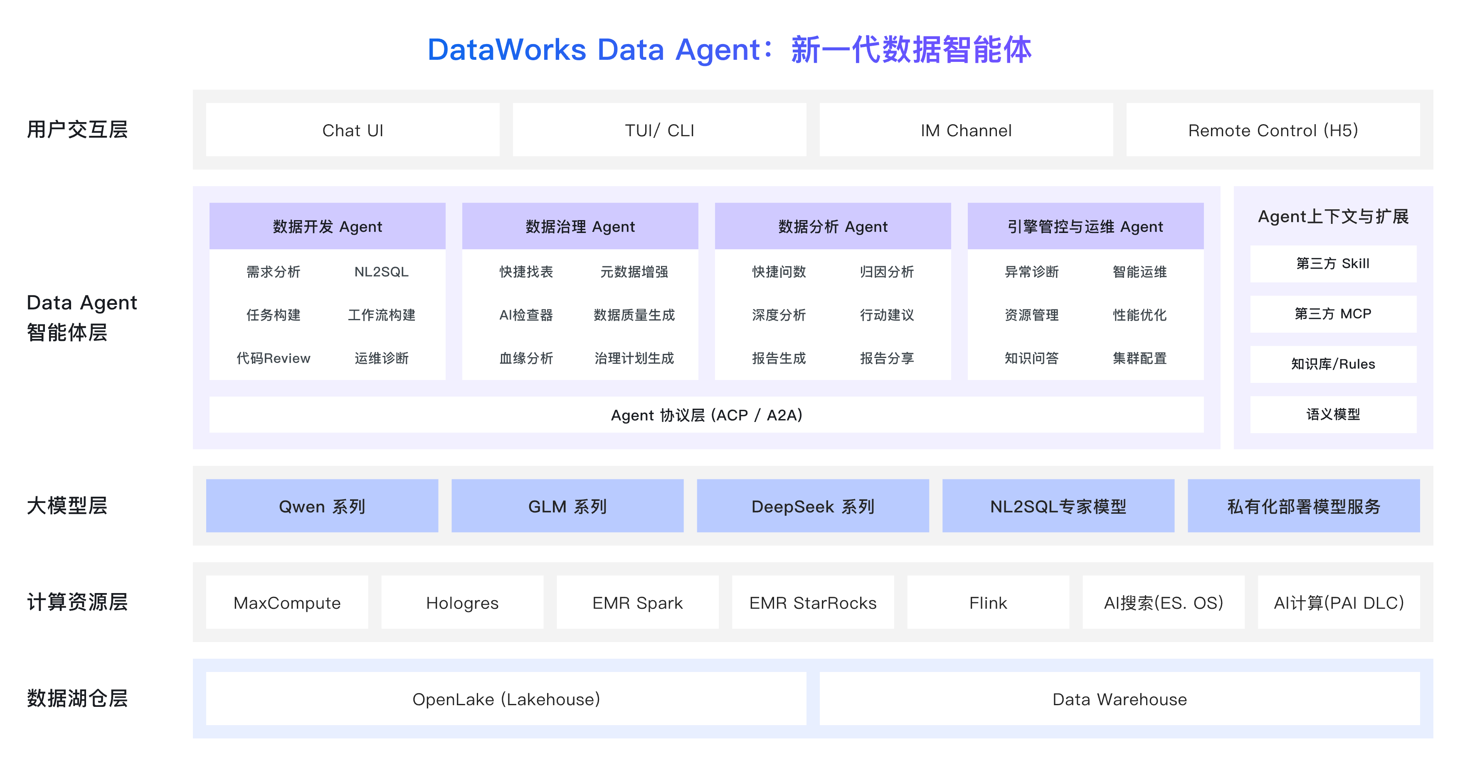The image size is (1460, 765).
Task: Select the 智能运维 item
Action: (1140, 272)
